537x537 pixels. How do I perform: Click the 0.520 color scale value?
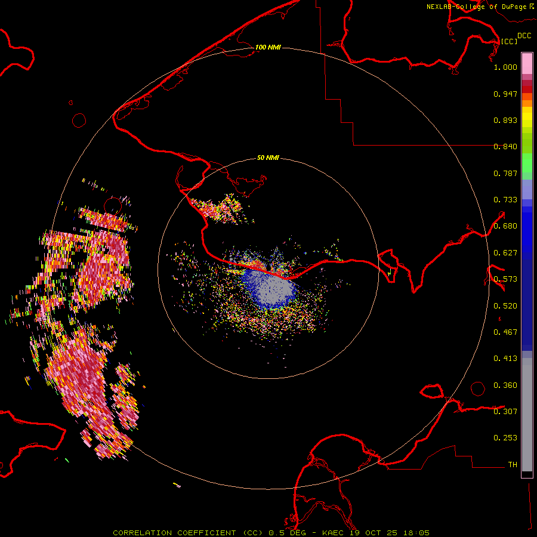click(x=505, y=306)
